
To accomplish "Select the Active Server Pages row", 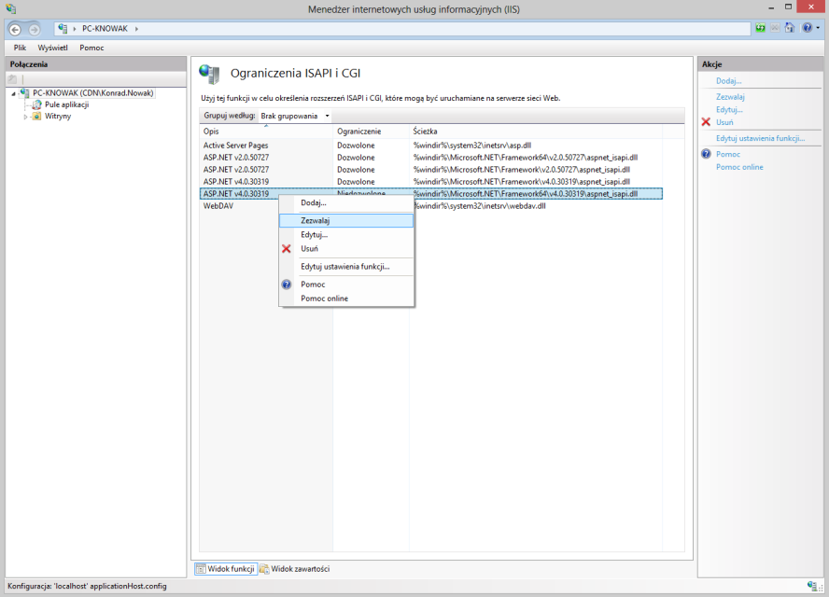I will pyautogui.click(x=431, y=146).
